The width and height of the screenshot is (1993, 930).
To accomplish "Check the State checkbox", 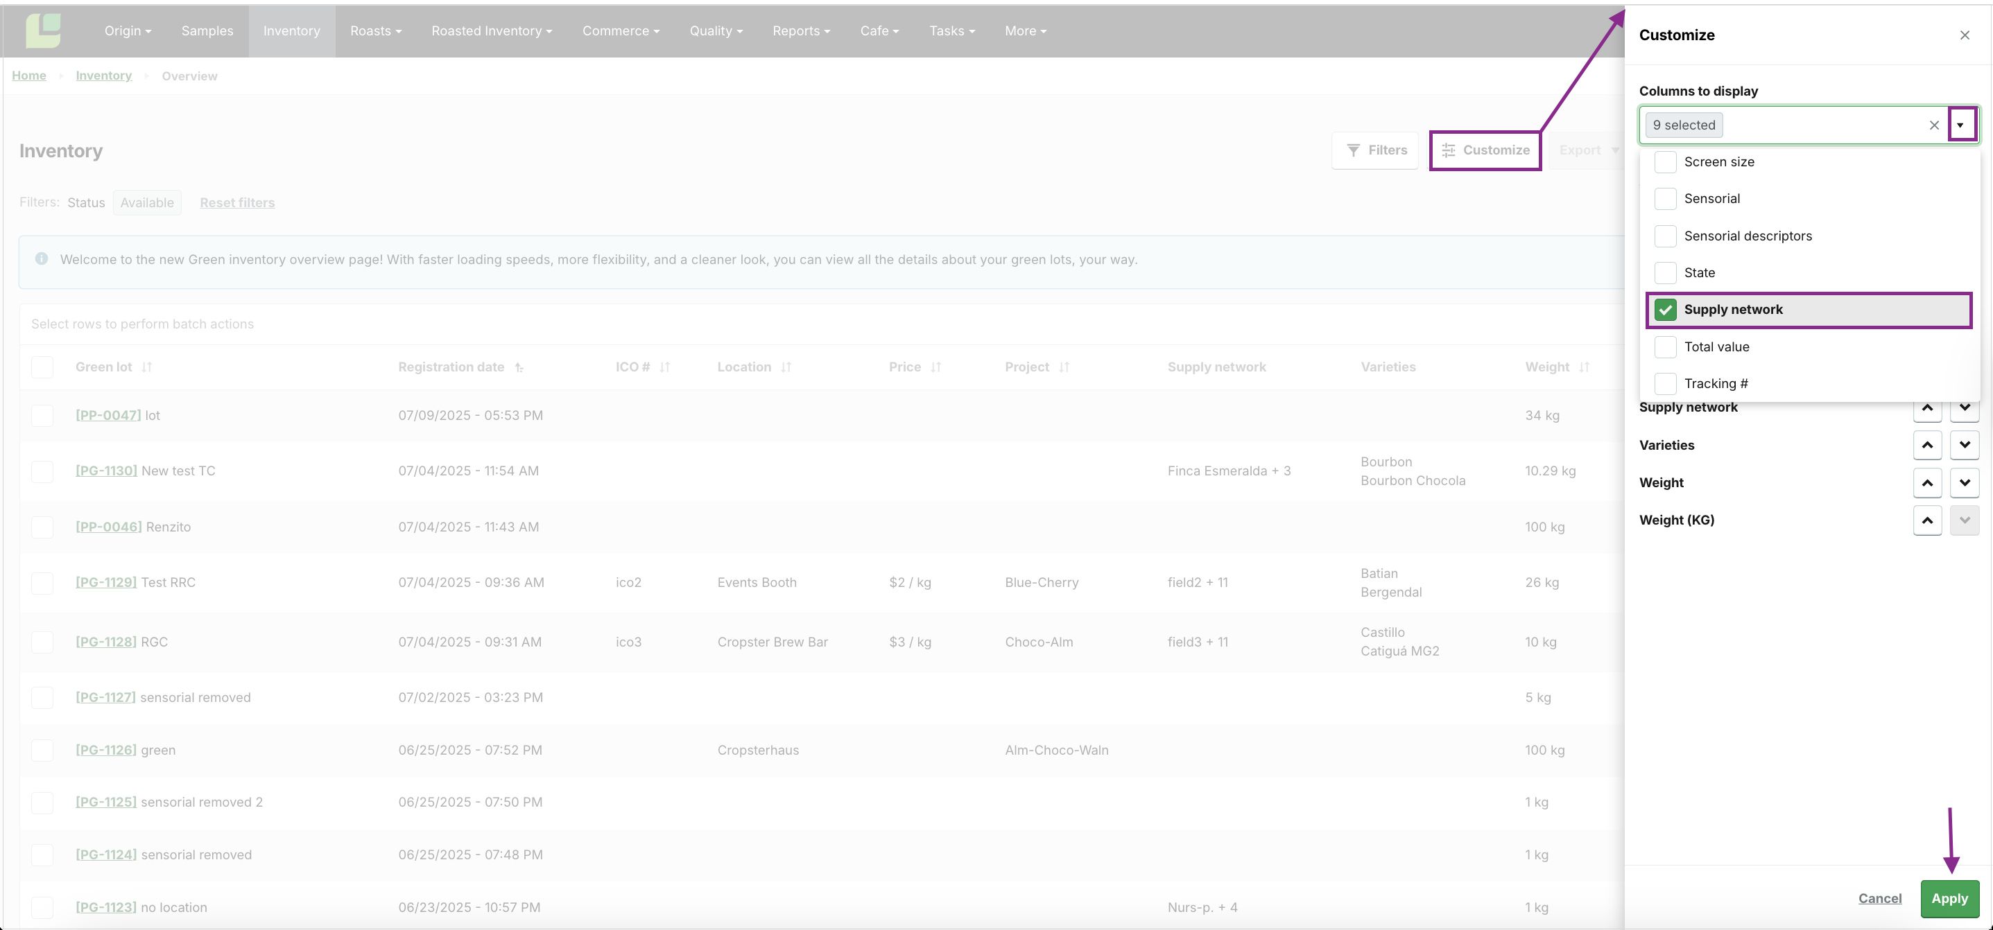I will pos(1665,273).
